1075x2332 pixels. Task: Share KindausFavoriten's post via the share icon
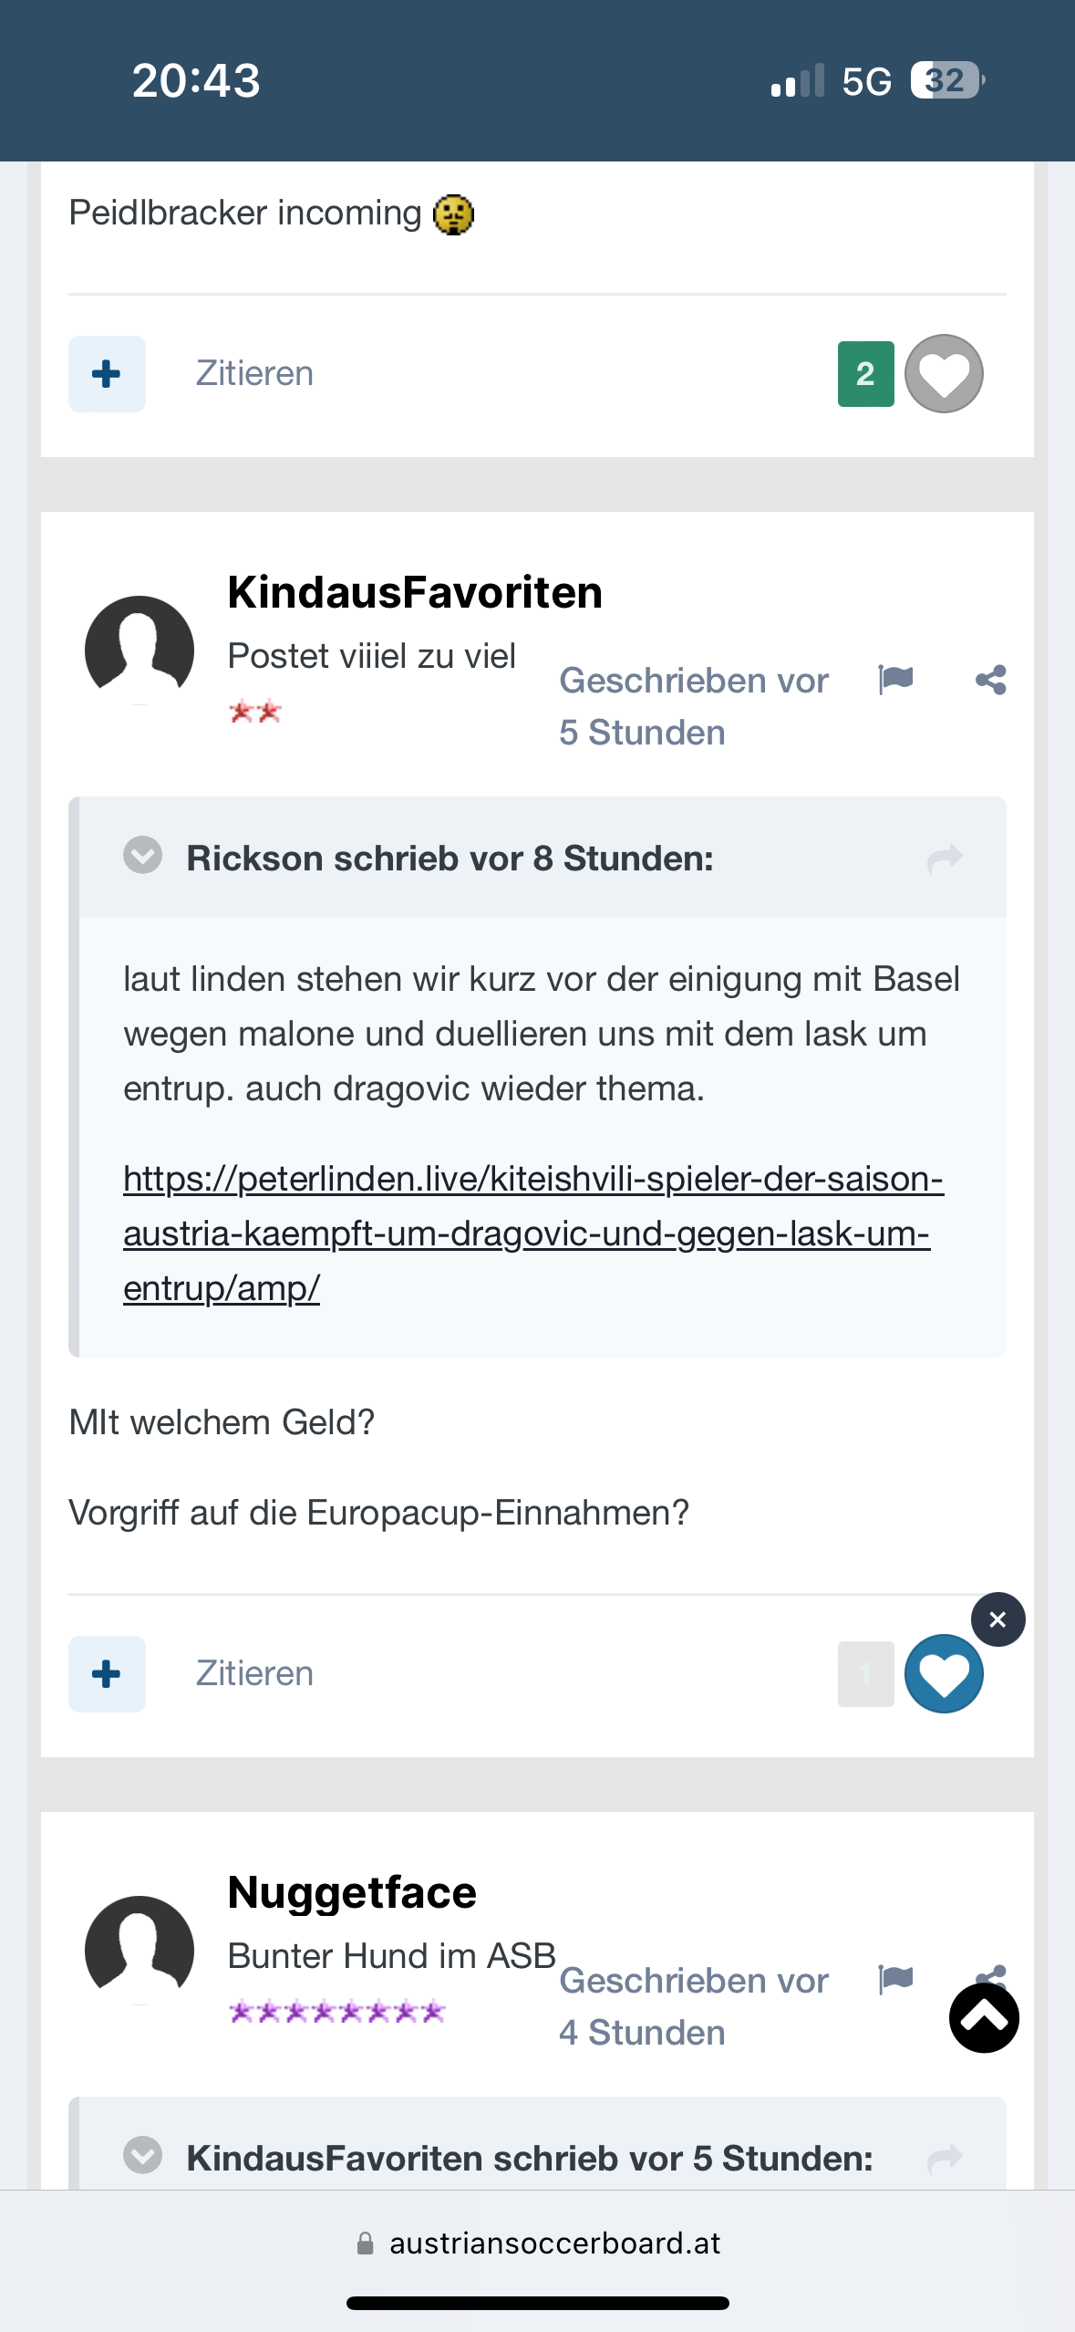[x=991, y=680]
